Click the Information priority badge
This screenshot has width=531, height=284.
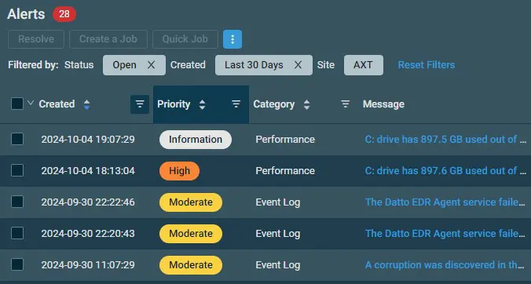[x=196, y=140]
